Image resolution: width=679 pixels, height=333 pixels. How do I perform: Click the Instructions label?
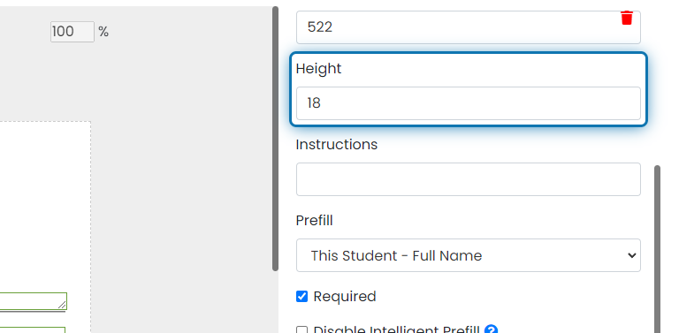[x=337, y=145]
